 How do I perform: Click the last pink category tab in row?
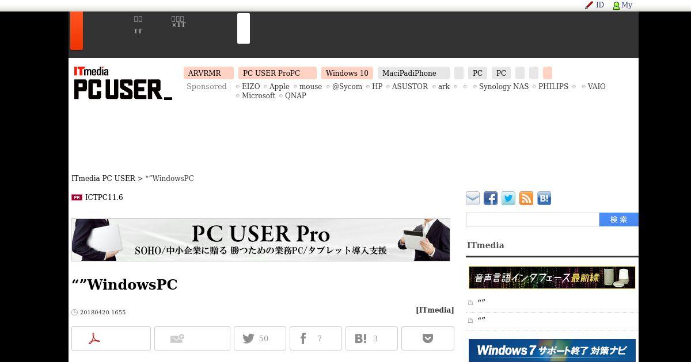[548, 73]
